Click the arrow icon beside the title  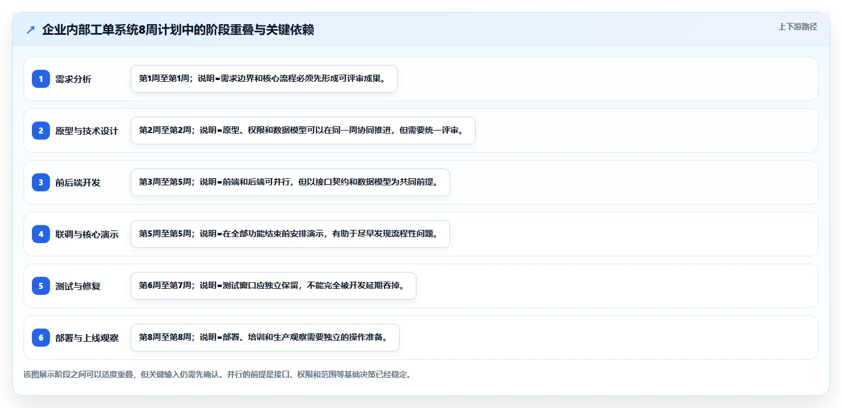click(31, 29)
